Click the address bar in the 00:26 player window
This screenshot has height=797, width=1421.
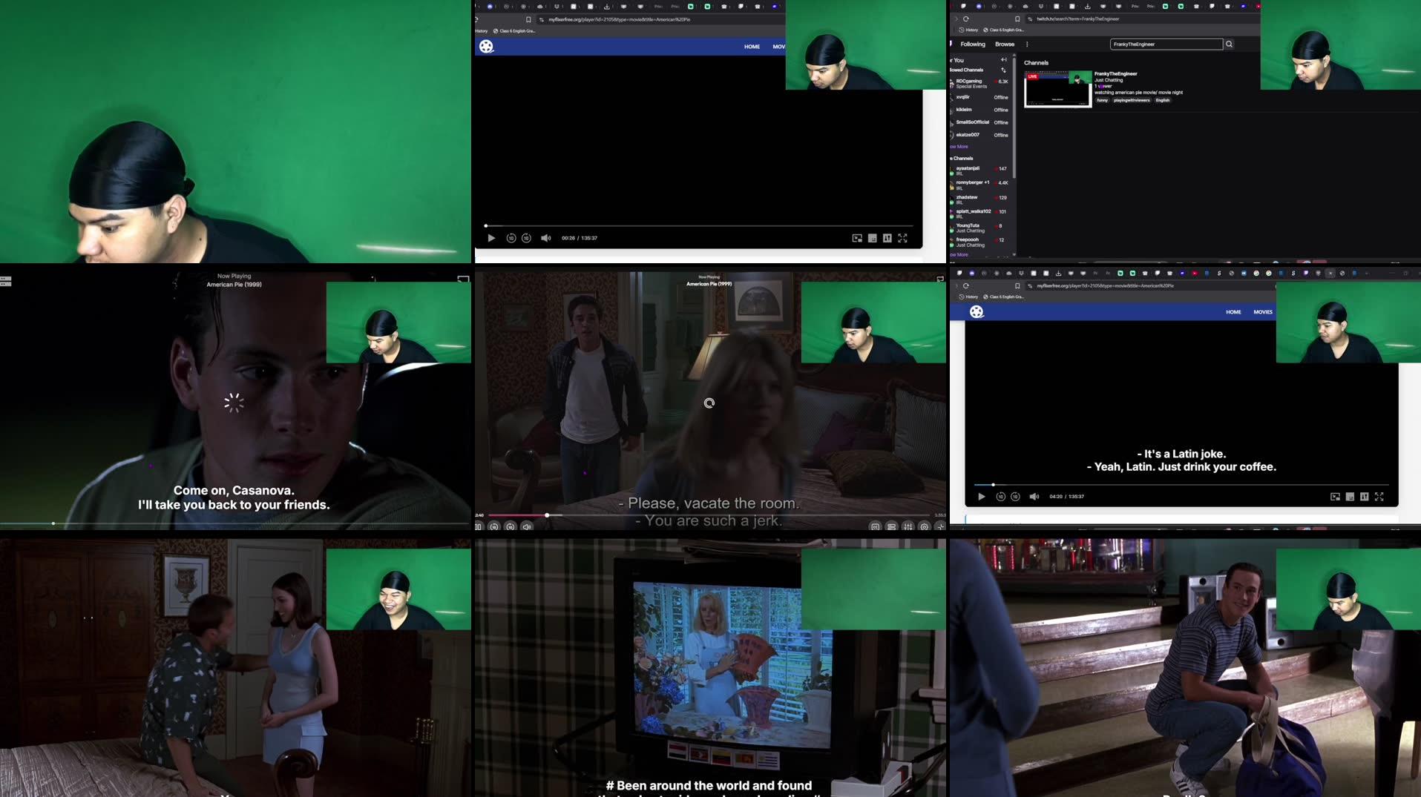pos(660,20)
